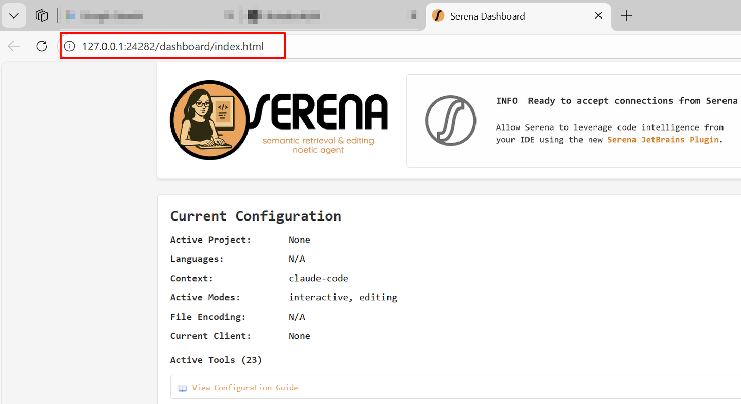
Task: Open the Serena JetBrains Plugin link
Action: coord(663,139)
